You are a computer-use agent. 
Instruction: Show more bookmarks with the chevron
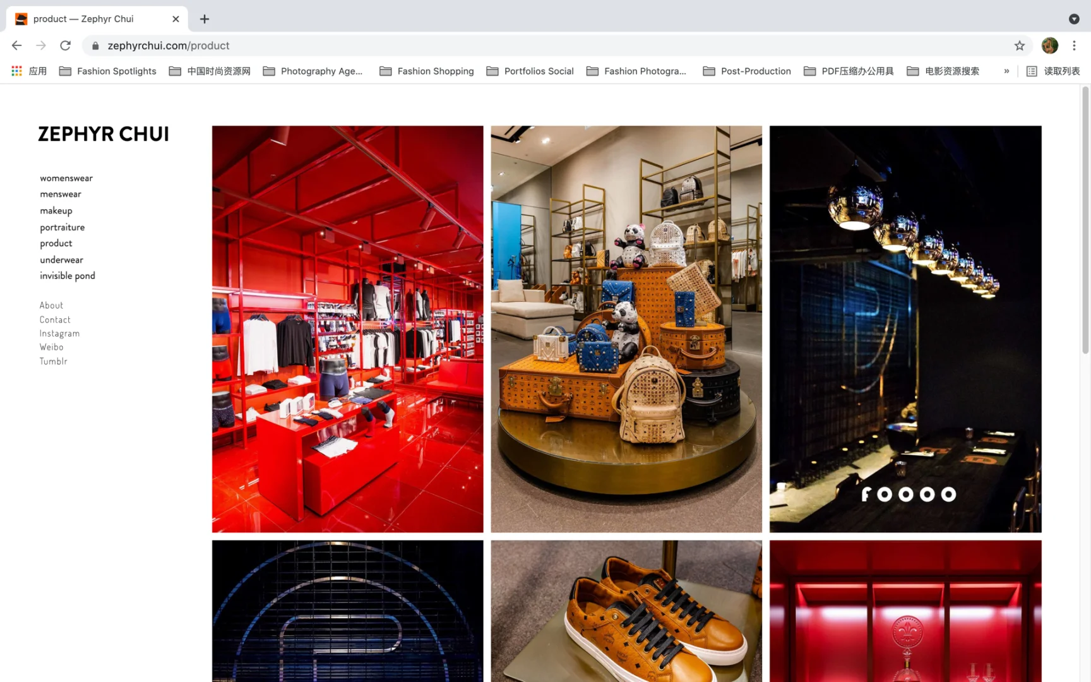pos(1006,71)
